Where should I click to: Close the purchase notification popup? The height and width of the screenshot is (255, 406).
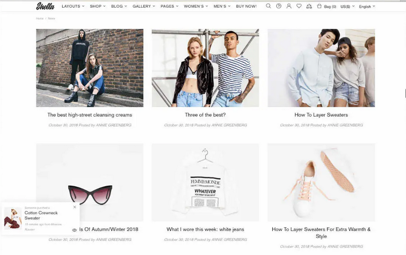click(x=75, y=207)
